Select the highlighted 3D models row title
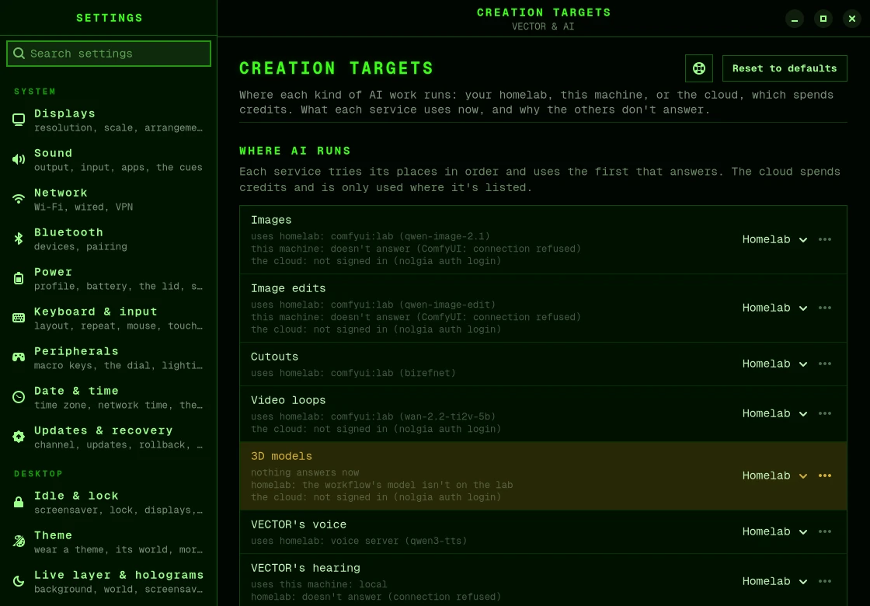 pos(281,456)
